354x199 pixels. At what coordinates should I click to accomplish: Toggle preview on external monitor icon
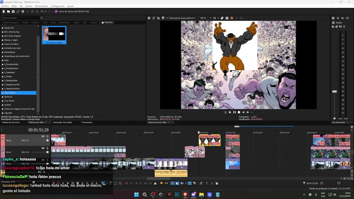click(154, 18)
